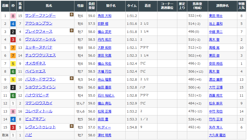Image resolution: width=247 pixels, height=140 pixels.
Task: Click the 騎手名 column header
Action: point(111,6)
